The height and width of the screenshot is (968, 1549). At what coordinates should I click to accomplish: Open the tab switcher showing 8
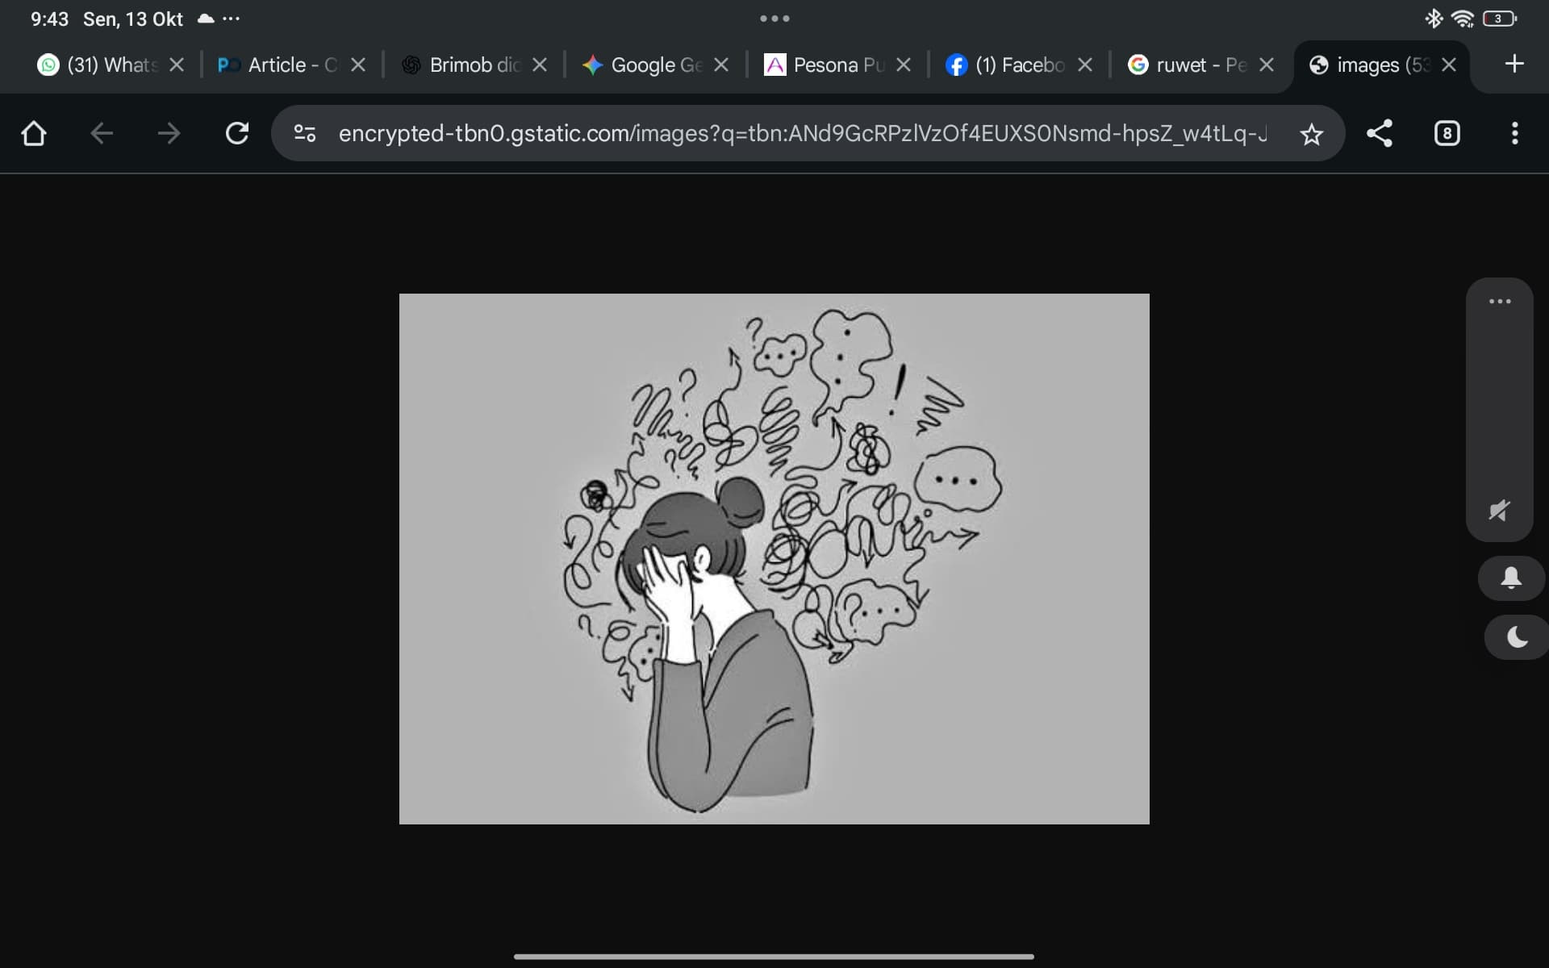click(1447, 133)
